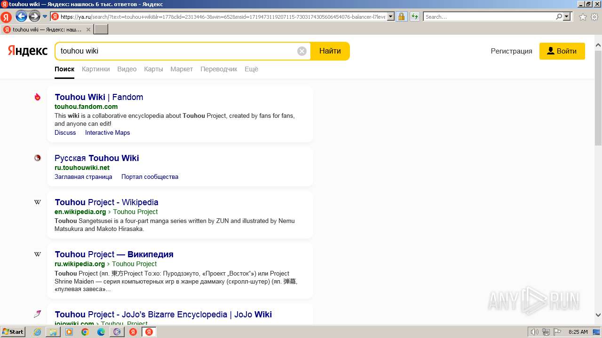Image resolution: width=602 pixels, height=338 pixels.
Task: Open browser Tools gear icon
Action: [x=594, y=17]
